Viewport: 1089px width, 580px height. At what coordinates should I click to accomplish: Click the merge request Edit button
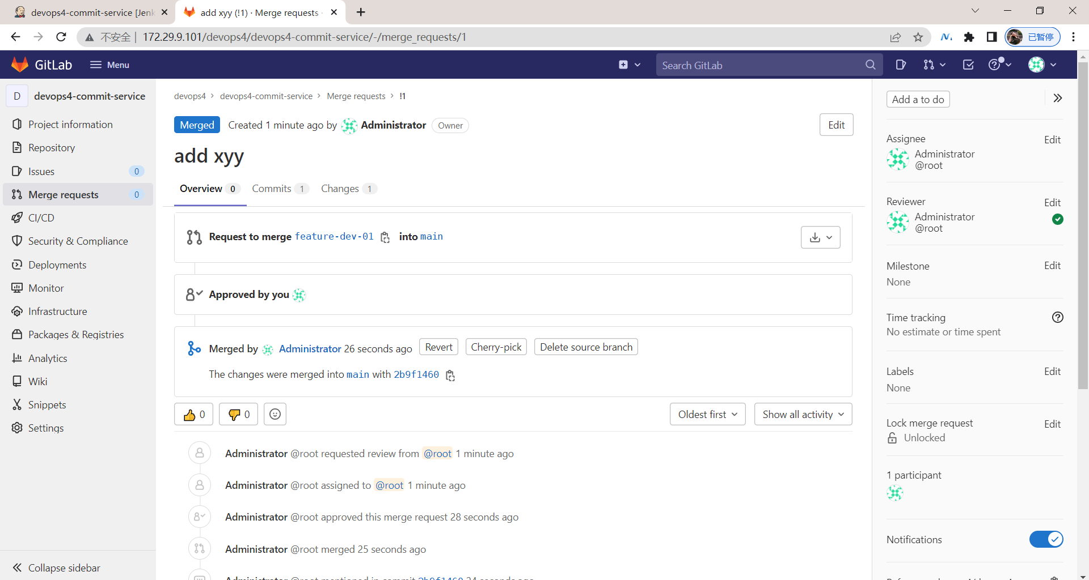point(836,125)
